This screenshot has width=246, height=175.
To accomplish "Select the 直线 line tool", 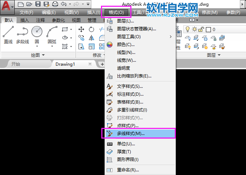I will pos(8,35).
